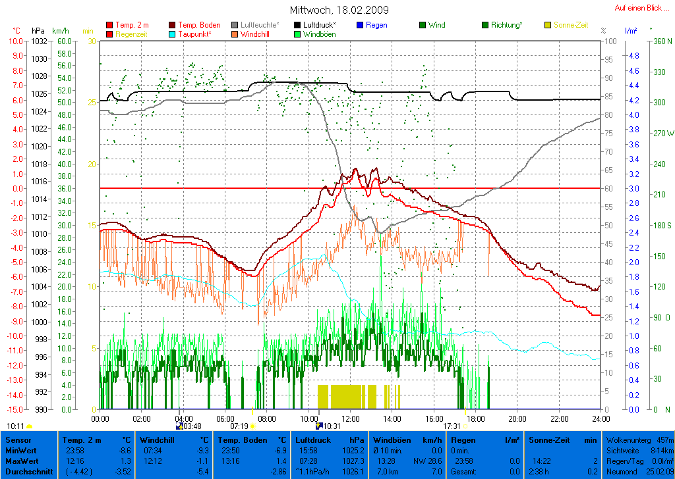The height and width of the screenshot is (479, 675).
Task: Click the moon icon at 03:48
Action: click(x=179, y=426)
